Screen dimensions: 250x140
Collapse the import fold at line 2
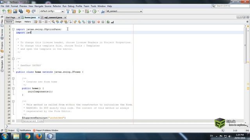(13, 30)
